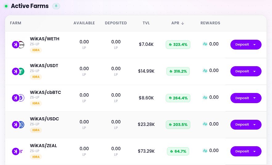Click the active farms count badge showing 8

pos(56,6)
